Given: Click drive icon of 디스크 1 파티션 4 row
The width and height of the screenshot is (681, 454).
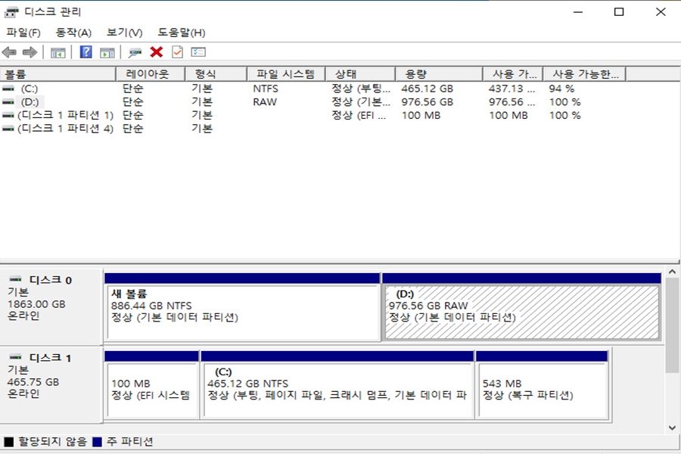Looking at the screenshot, I should tap(8, 129).
